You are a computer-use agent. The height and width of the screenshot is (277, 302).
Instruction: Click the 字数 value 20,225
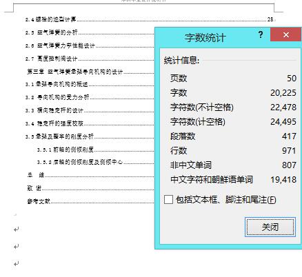click(x=283, y=93)
